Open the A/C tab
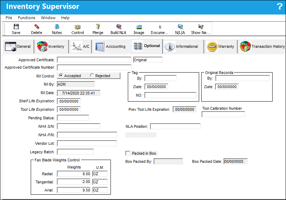Image resolution: width=286 pixels, height=200 pixels. tap(80, 46)
